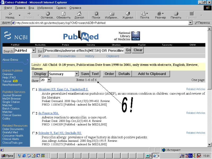Screen dimensions: 212x159
Task: Open the Clinical Queries sidebar link
Action: [12, 115]
